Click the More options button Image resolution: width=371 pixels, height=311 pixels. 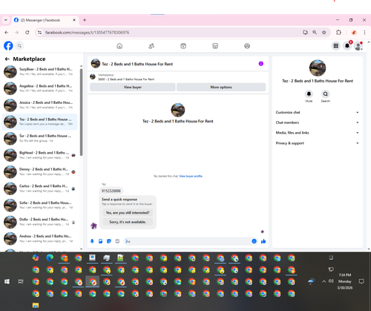click(221, 87)
